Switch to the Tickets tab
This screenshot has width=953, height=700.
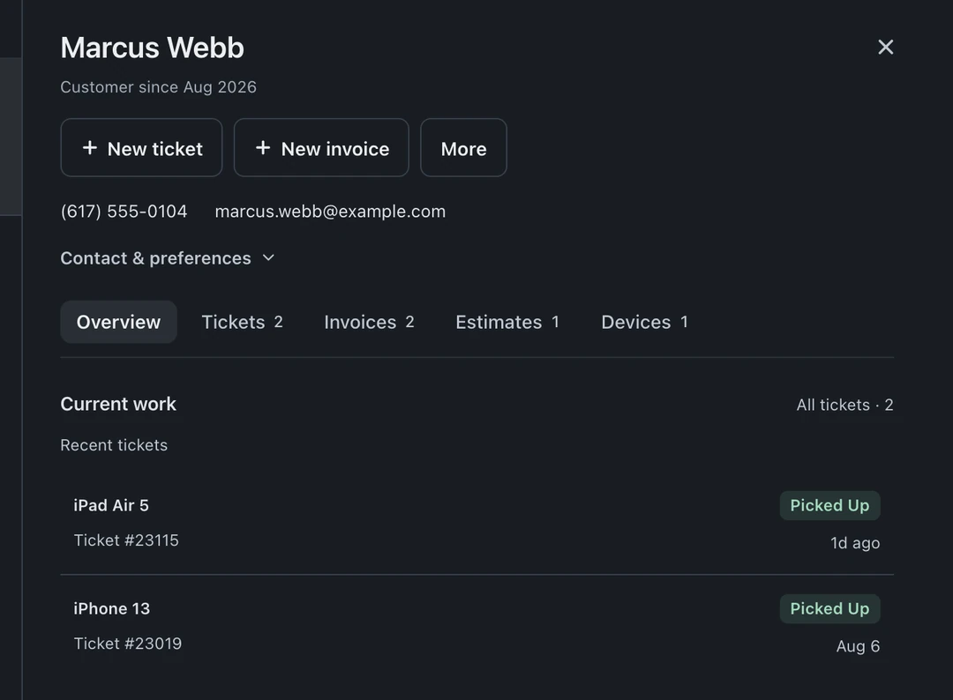[243, 322]
